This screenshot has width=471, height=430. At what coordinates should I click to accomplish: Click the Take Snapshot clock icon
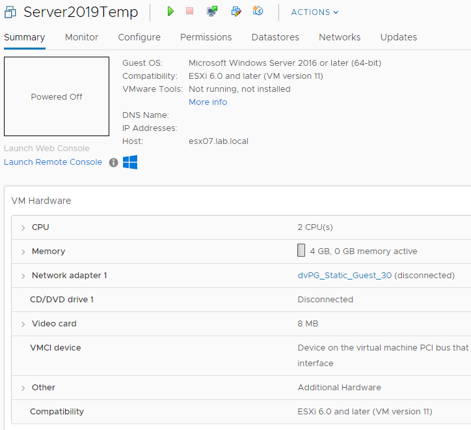(258, 11)
